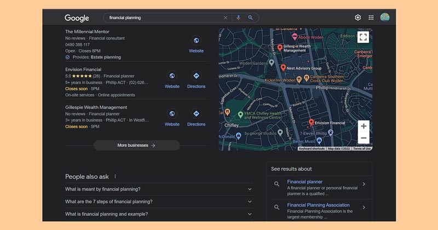Open the account profile avatar

(385, 18)
